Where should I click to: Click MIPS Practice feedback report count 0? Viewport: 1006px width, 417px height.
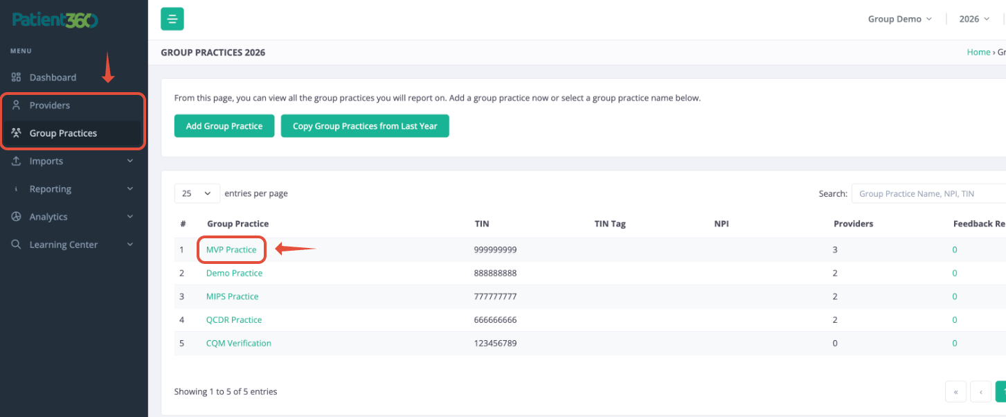click(955, 296)
